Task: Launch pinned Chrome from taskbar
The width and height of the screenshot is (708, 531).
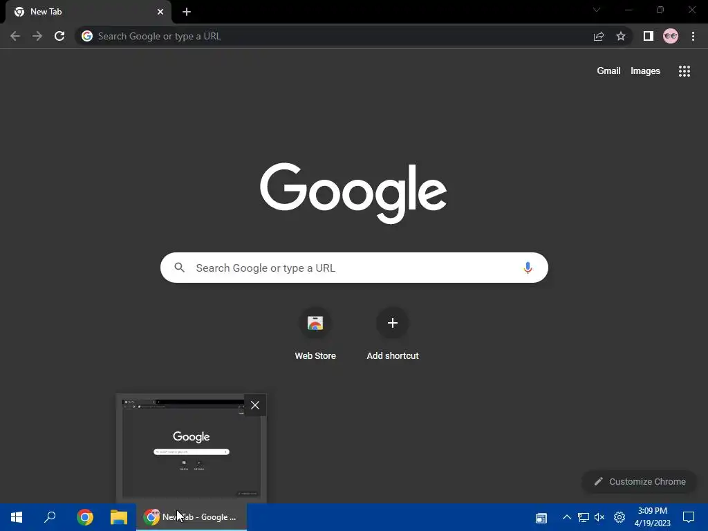Action: tap(85, 517)
